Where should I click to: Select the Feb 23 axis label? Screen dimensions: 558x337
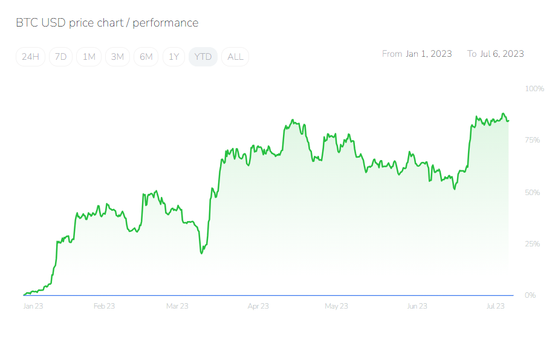pyautogui.click(x=104, y=306)
